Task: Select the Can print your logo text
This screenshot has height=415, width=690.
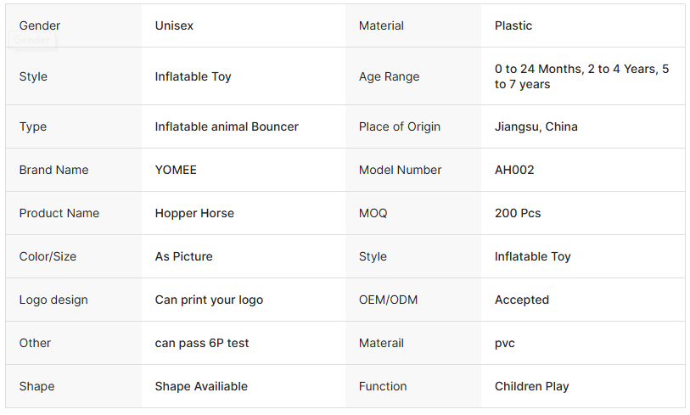Action: (x=209, y=300)
